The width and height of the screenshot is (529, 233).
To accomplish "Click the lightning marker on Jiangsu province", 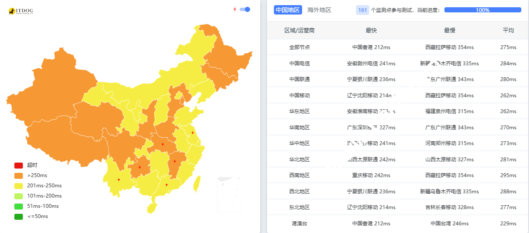I will [193, 133].
